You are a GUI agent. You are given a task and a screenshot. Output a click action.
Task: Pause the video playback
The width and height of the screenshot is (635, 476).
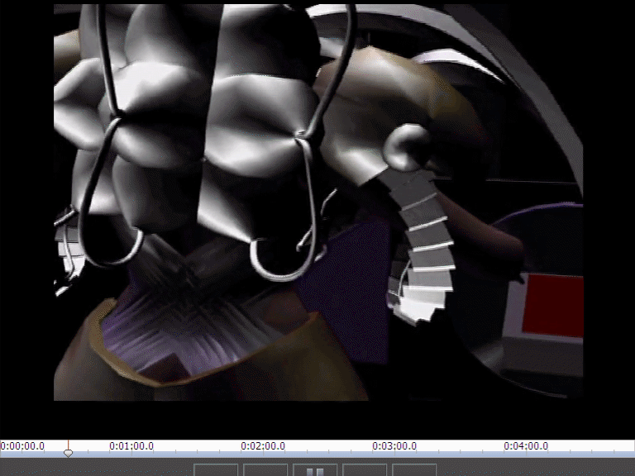(315, 470)
